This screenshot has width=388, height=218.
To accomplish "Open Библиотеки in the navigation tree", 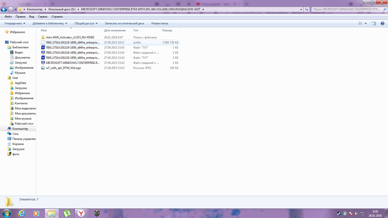I will 20,47.
